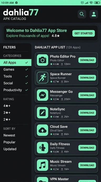Sort apps by Updated
Screen dimensions: 101x182
tap(10, 149)
